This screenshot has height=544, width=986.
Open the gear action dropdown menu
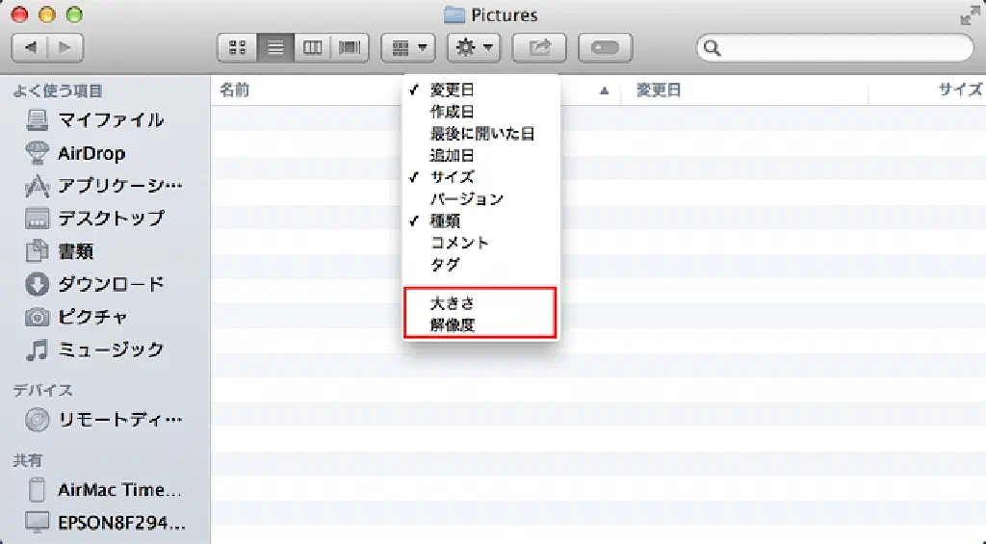coord(474,47)
